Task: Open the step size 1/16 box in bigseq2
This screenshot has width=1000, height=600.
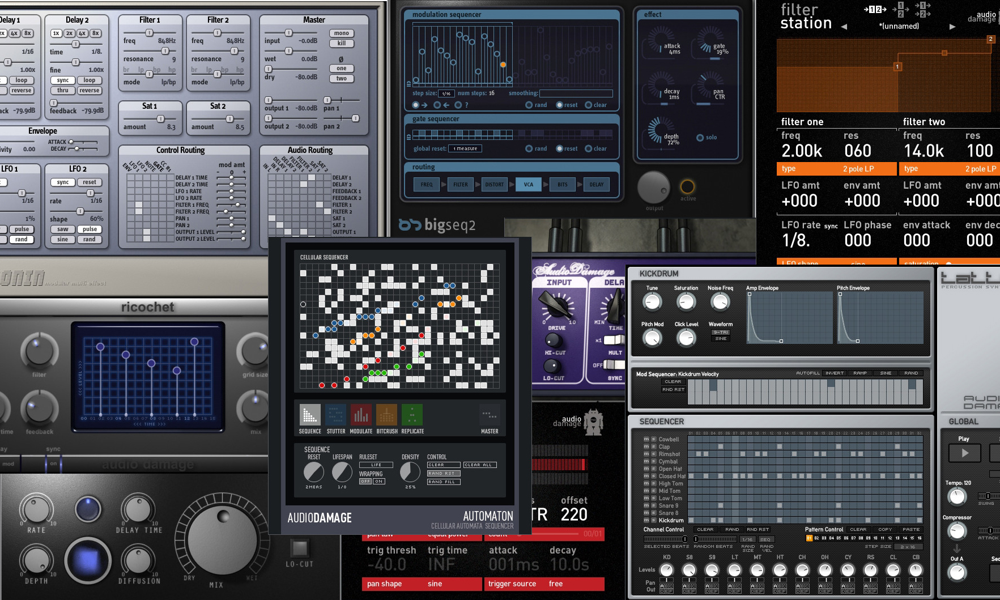Action: tap(446, 93)
